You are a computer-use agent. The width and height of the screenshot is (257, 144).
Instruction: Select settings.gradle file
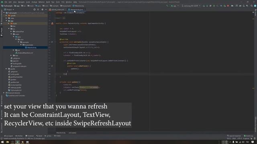[14, 88]
